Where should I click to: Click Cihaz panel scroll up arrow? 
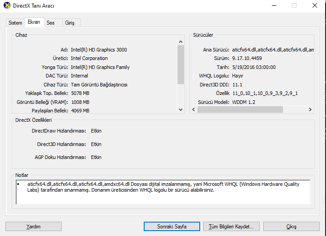point(180,42)
